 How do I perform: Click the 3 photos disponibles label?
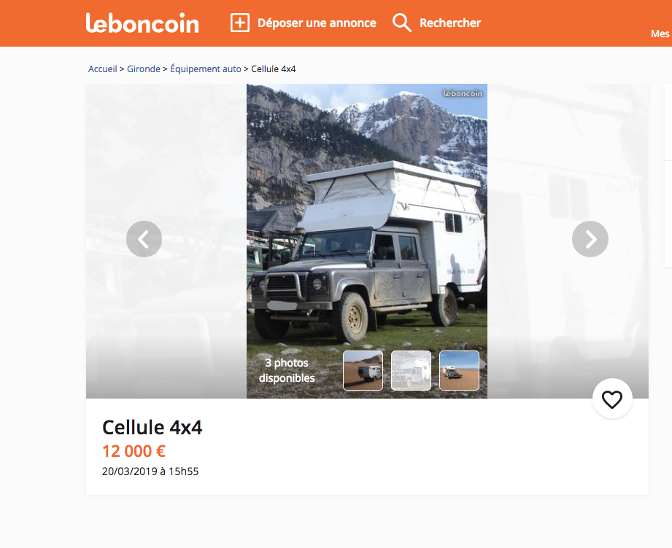pyautogui.click(x=287, y=370)
